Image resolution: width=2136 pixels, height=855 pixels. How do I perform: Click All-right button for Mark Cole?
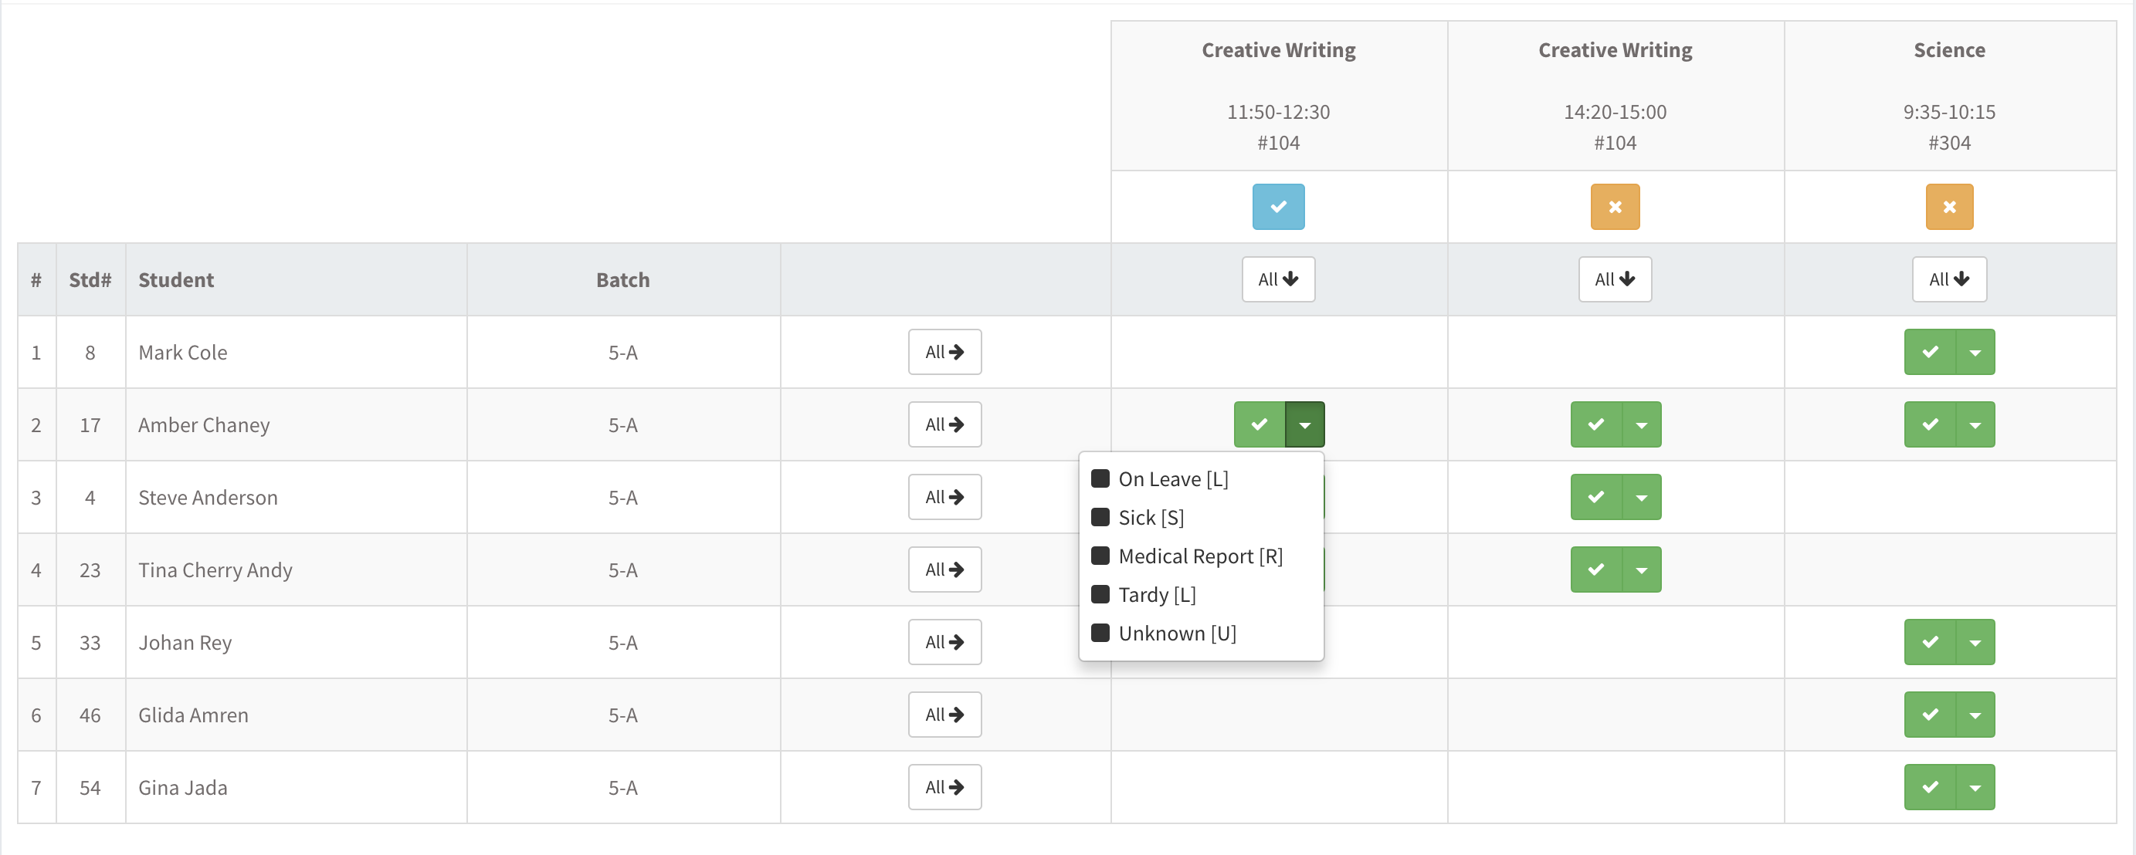tap(944, 352)
